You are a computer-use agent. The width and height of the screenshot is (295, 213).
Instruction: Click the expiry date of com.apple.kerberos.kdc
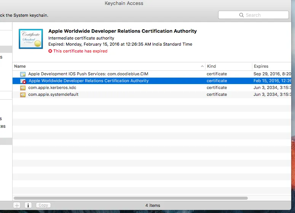(x=272, y=87)
